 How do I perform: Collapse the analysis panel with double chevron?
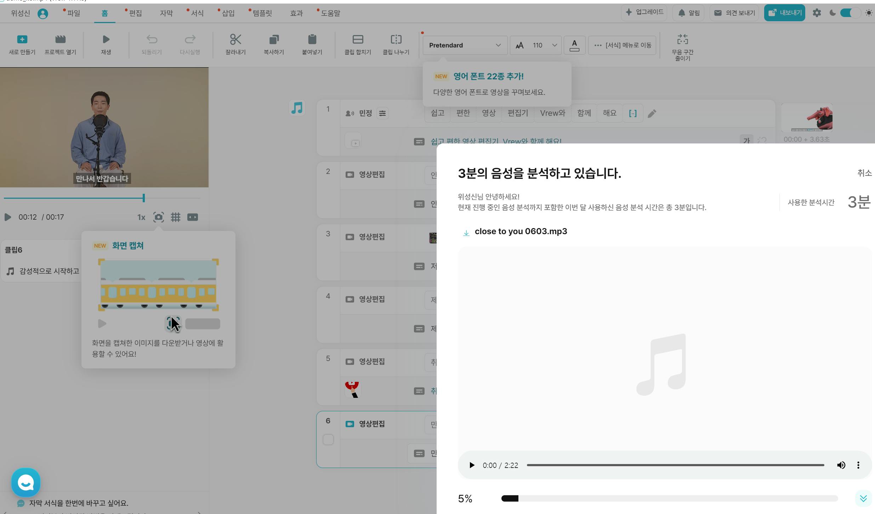[863, 498]
